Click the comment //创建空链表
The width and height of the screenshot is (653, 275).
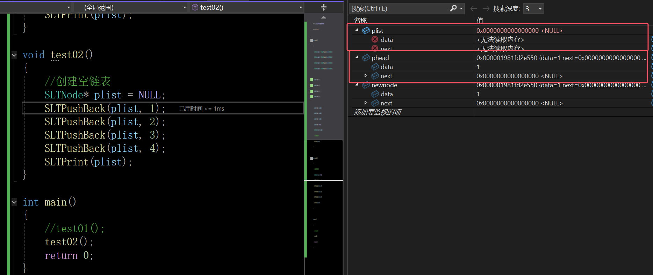point(78,81)
